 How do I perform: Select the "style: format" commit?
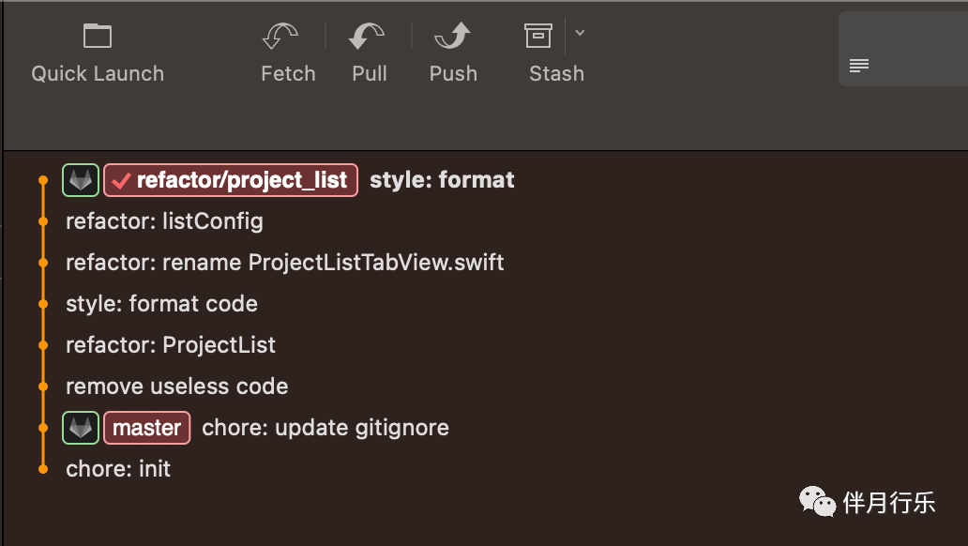pos(442,180)
